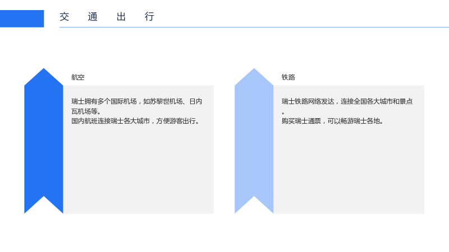Image resolution: width=449 pixels, height=252 pixels.
Task: Click the words 日内瓦机场等 in aviation text
Action: point(136,106)
